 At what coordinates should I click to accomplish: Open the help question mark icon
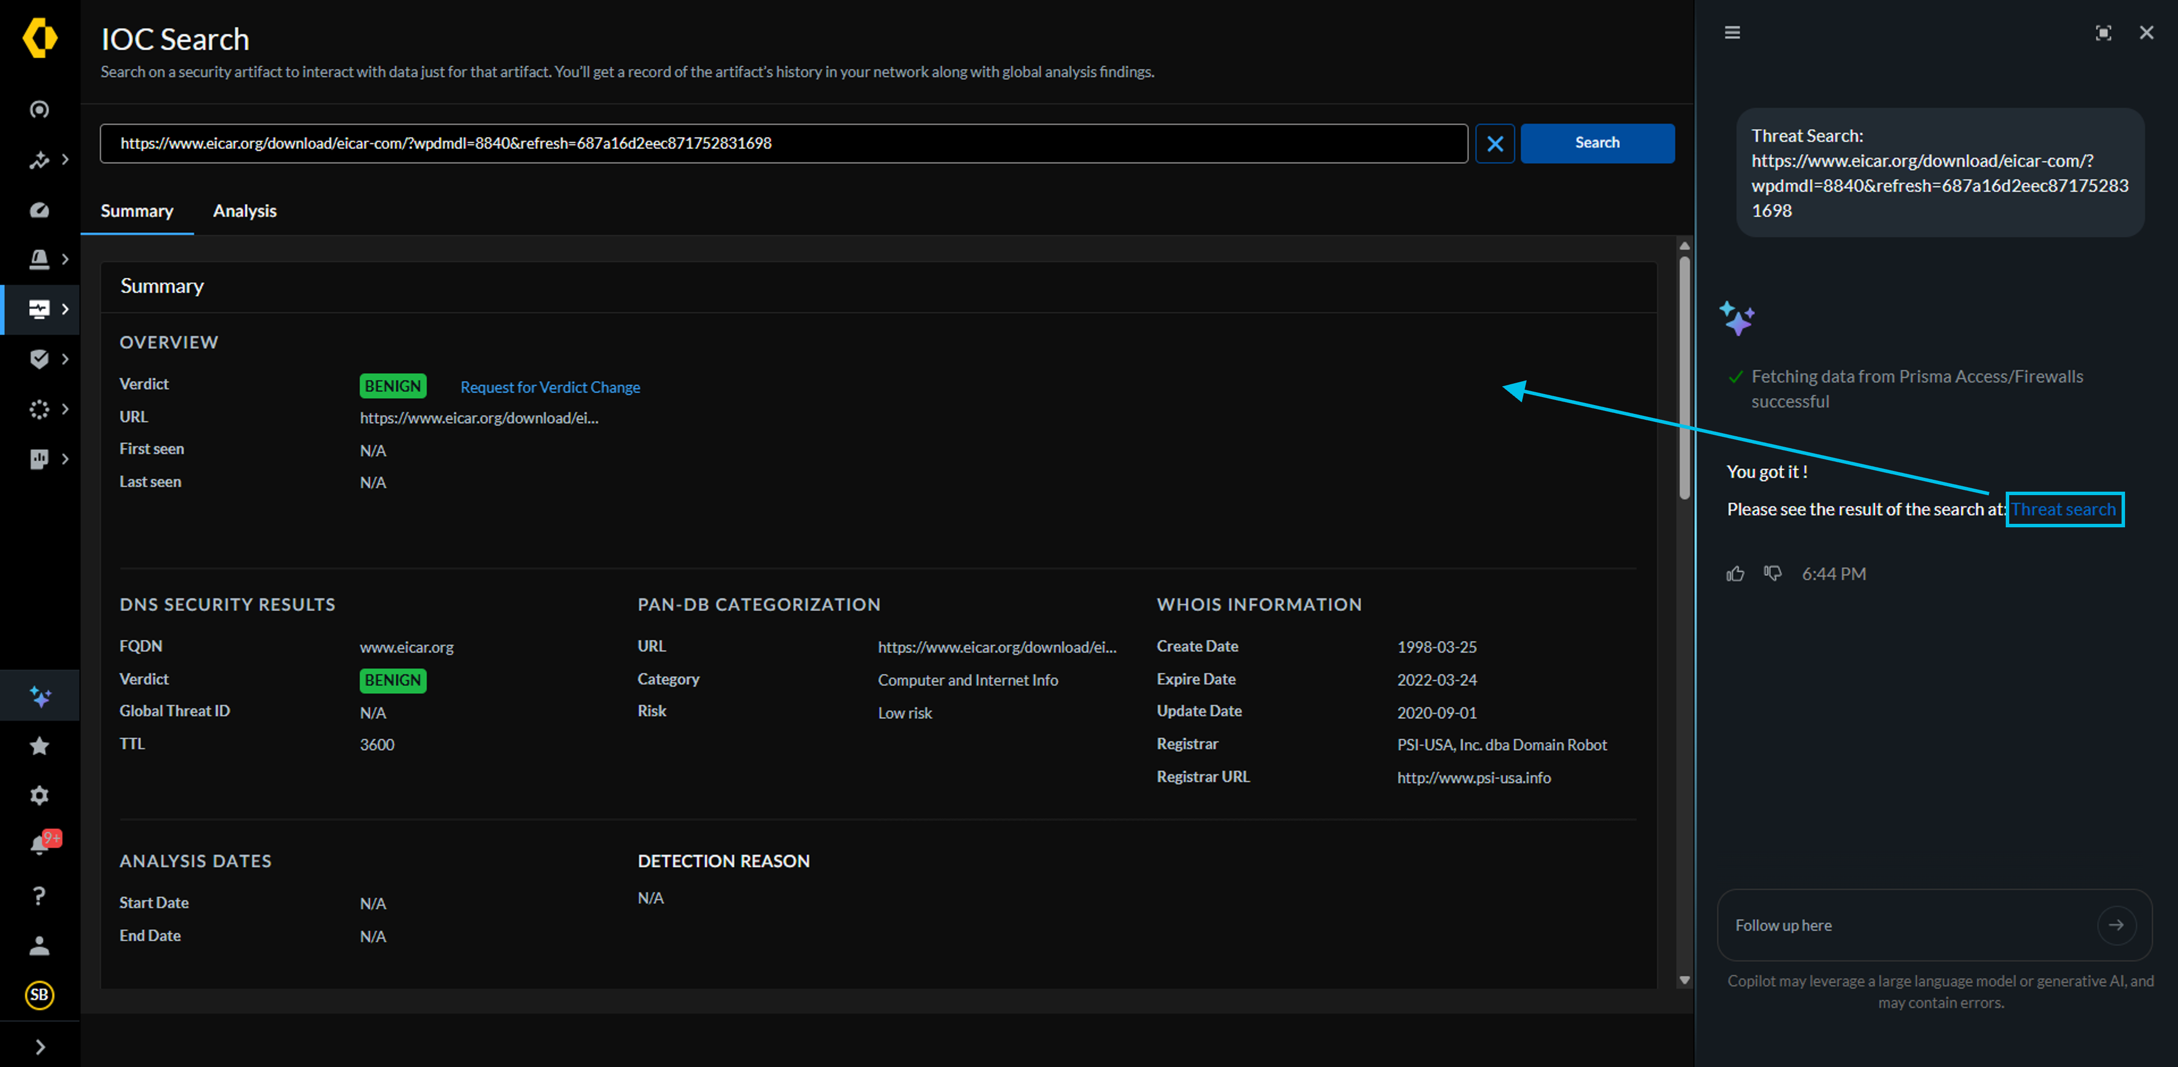[40, 895]
